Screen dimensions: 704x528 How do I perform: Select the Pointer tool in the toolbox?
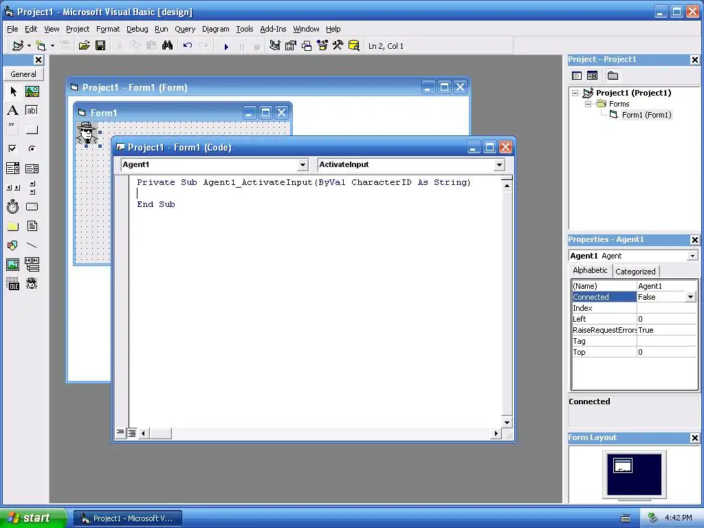[x=13, y=91]
